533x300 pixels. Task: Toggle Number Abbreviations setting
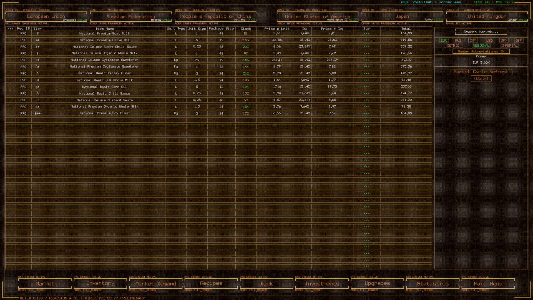click(x=481, y=51)
